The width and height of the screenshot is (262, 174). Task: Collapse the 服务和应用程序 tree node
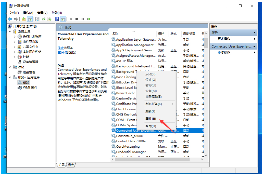click(x=10, y=77)
